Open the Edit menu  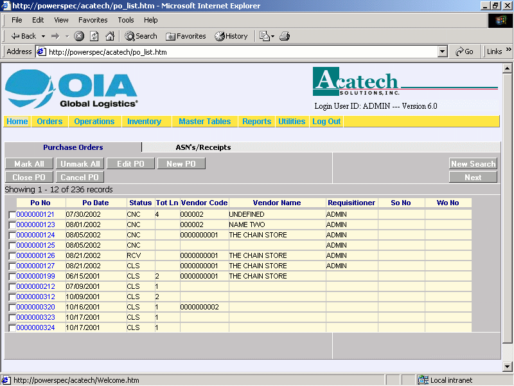tap(38, 20)
